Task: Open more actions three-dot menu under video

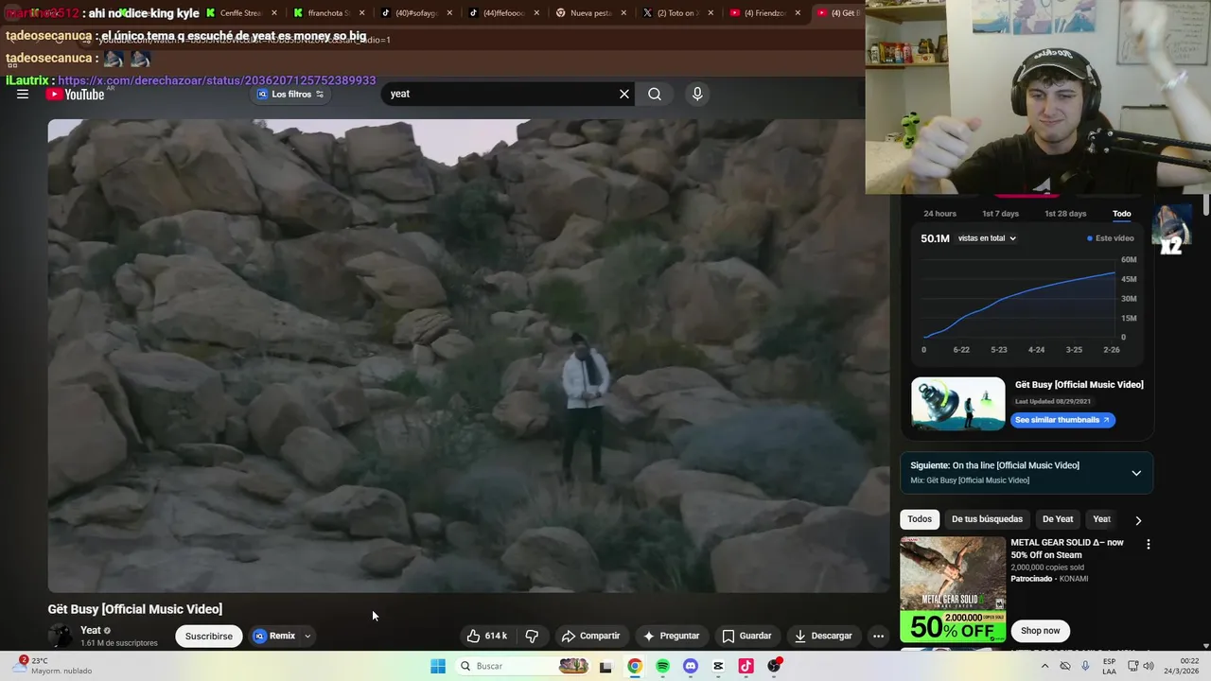Action: [878, 636]
